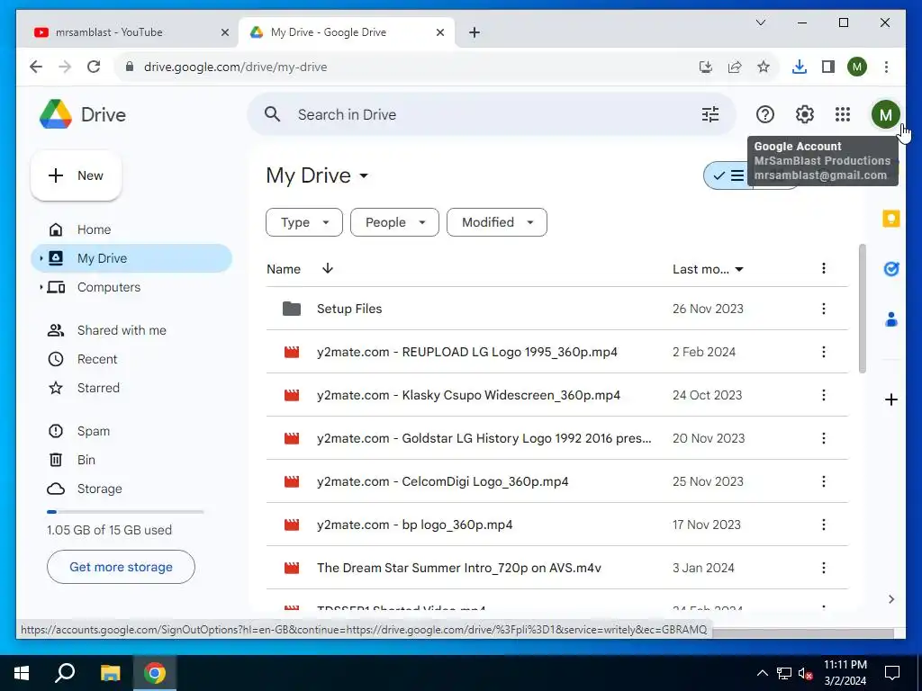This screenshot has height=691, width=922.
Task: Click the file list vertical scrollbar
Action: (x=862, y=309)
